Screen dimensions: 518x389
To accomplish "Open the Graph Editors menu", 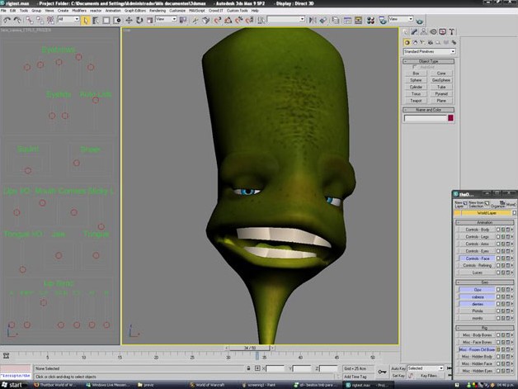I will tap(134, 11).
